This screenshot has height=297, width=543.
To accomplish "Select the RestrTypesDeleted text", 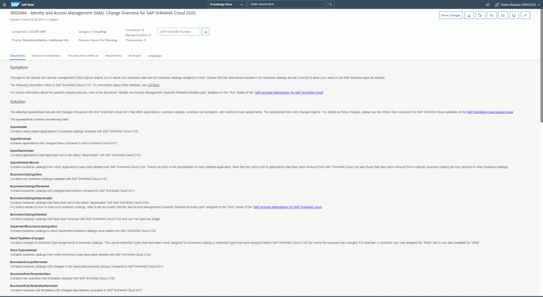I will tap(23, 250).
